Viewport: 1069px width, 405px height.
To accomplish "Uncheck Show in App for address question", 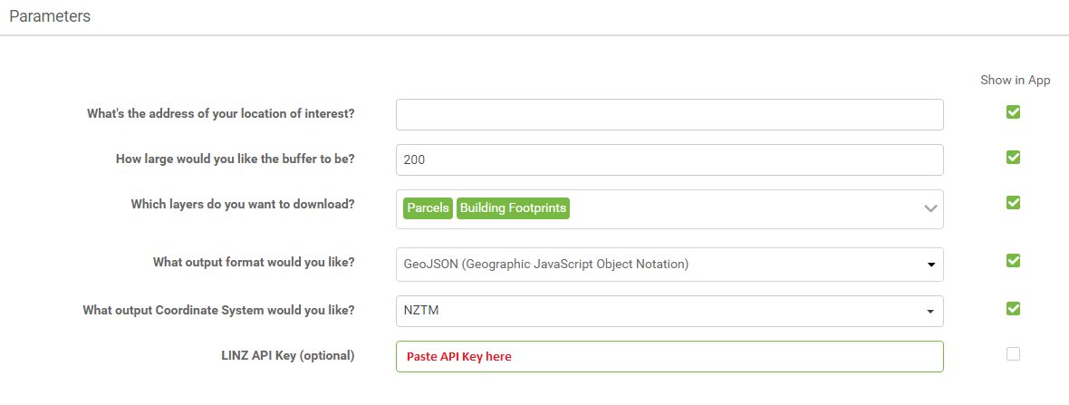I will 1013,112.
